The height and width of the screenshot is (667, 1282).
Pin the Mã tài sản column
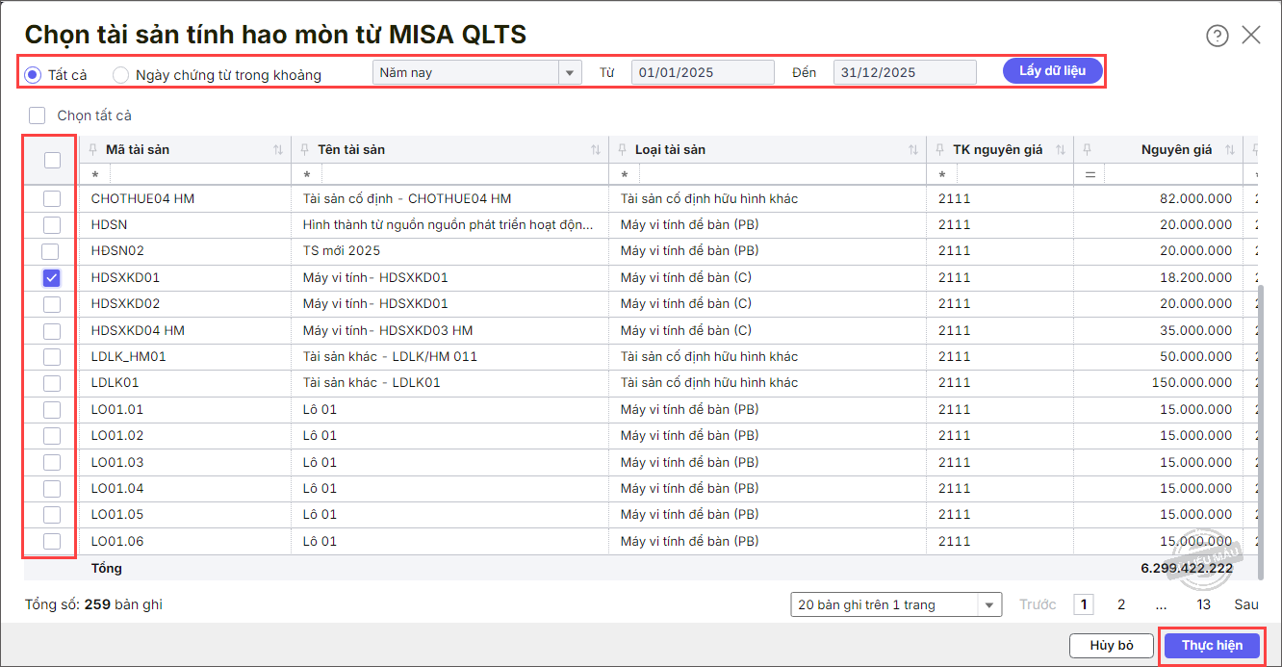(x=93, y=149)
